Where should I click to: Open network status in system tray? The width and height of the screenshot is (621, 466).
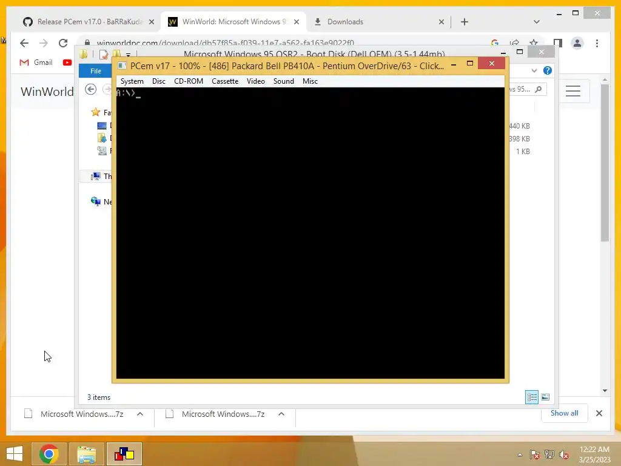tap(549, 454)
